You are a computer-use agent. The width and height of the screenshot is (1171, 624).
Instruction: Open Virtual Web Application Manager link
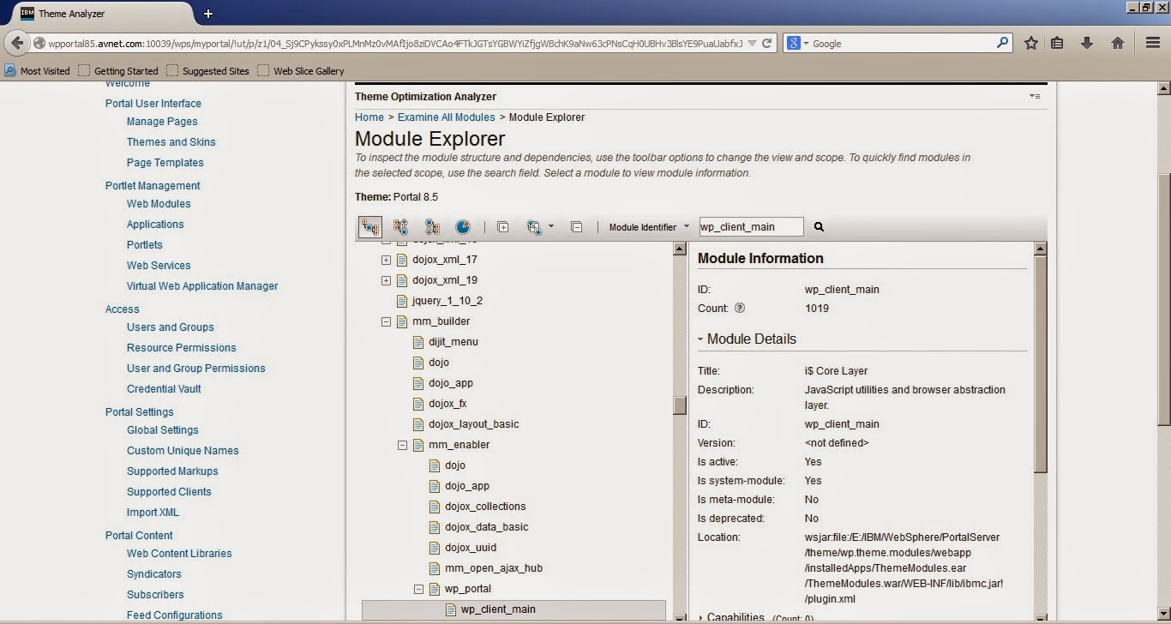click(x=202, y=286)
